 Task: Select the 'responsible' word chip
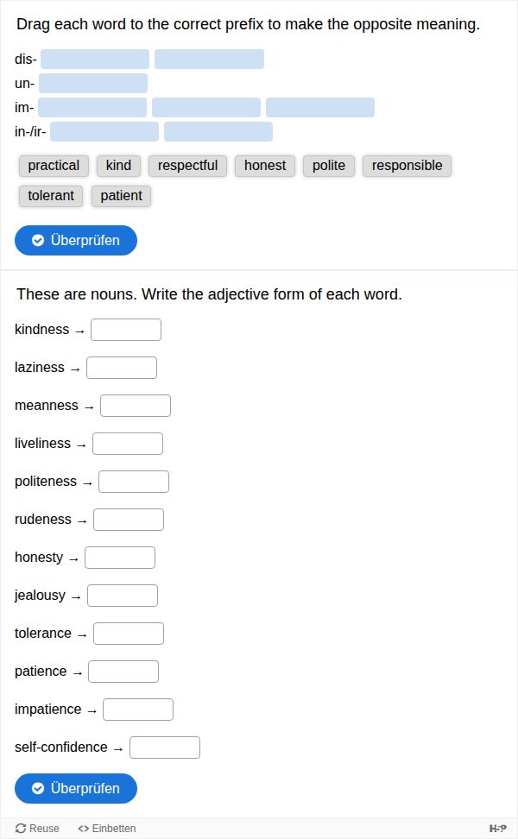point(407,166)
